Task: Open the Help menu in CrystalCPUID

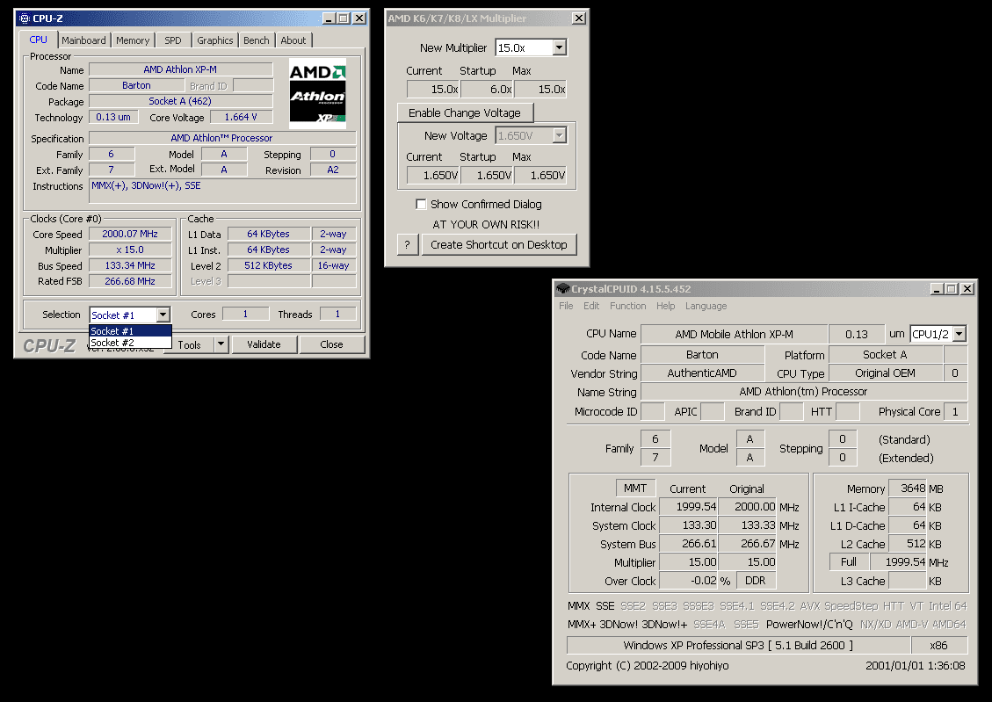Action: pos(665,306)
